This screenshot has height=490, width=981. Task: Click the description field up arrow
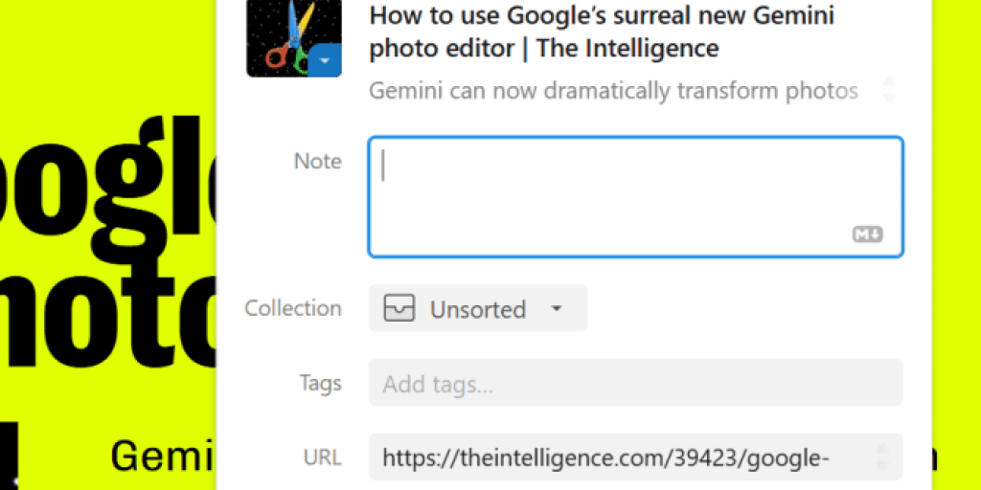pyautogui.click(x=888, y=82)
